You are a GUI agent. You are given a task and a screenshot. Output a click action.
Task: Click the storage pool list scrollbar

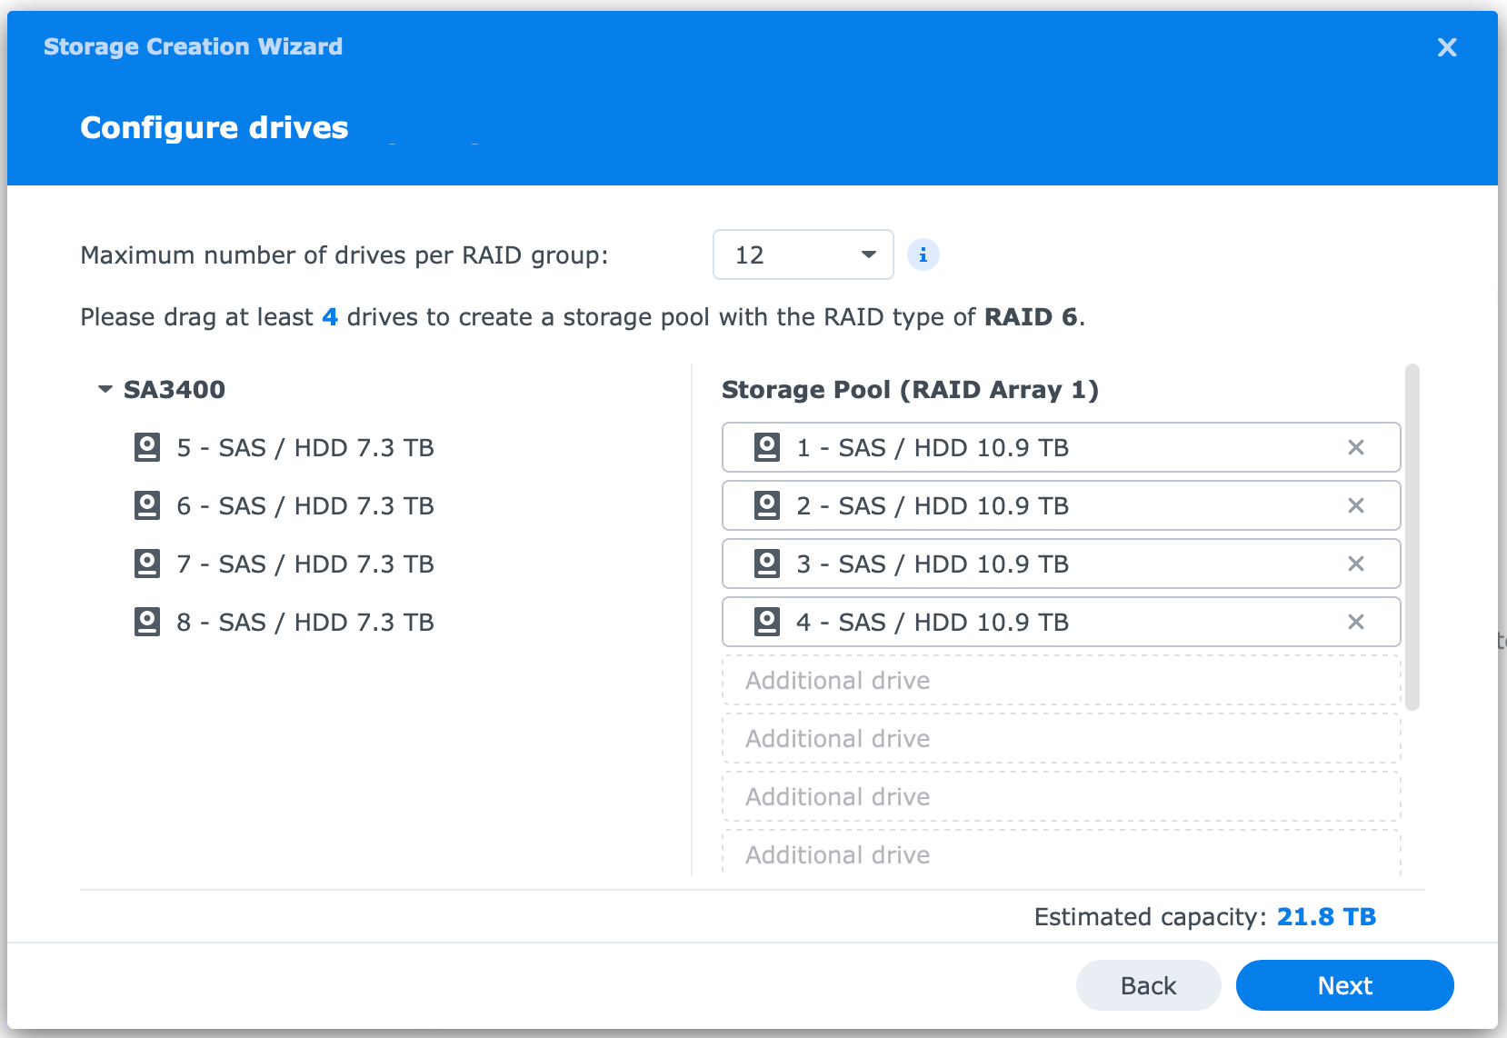pos(1412,536)
